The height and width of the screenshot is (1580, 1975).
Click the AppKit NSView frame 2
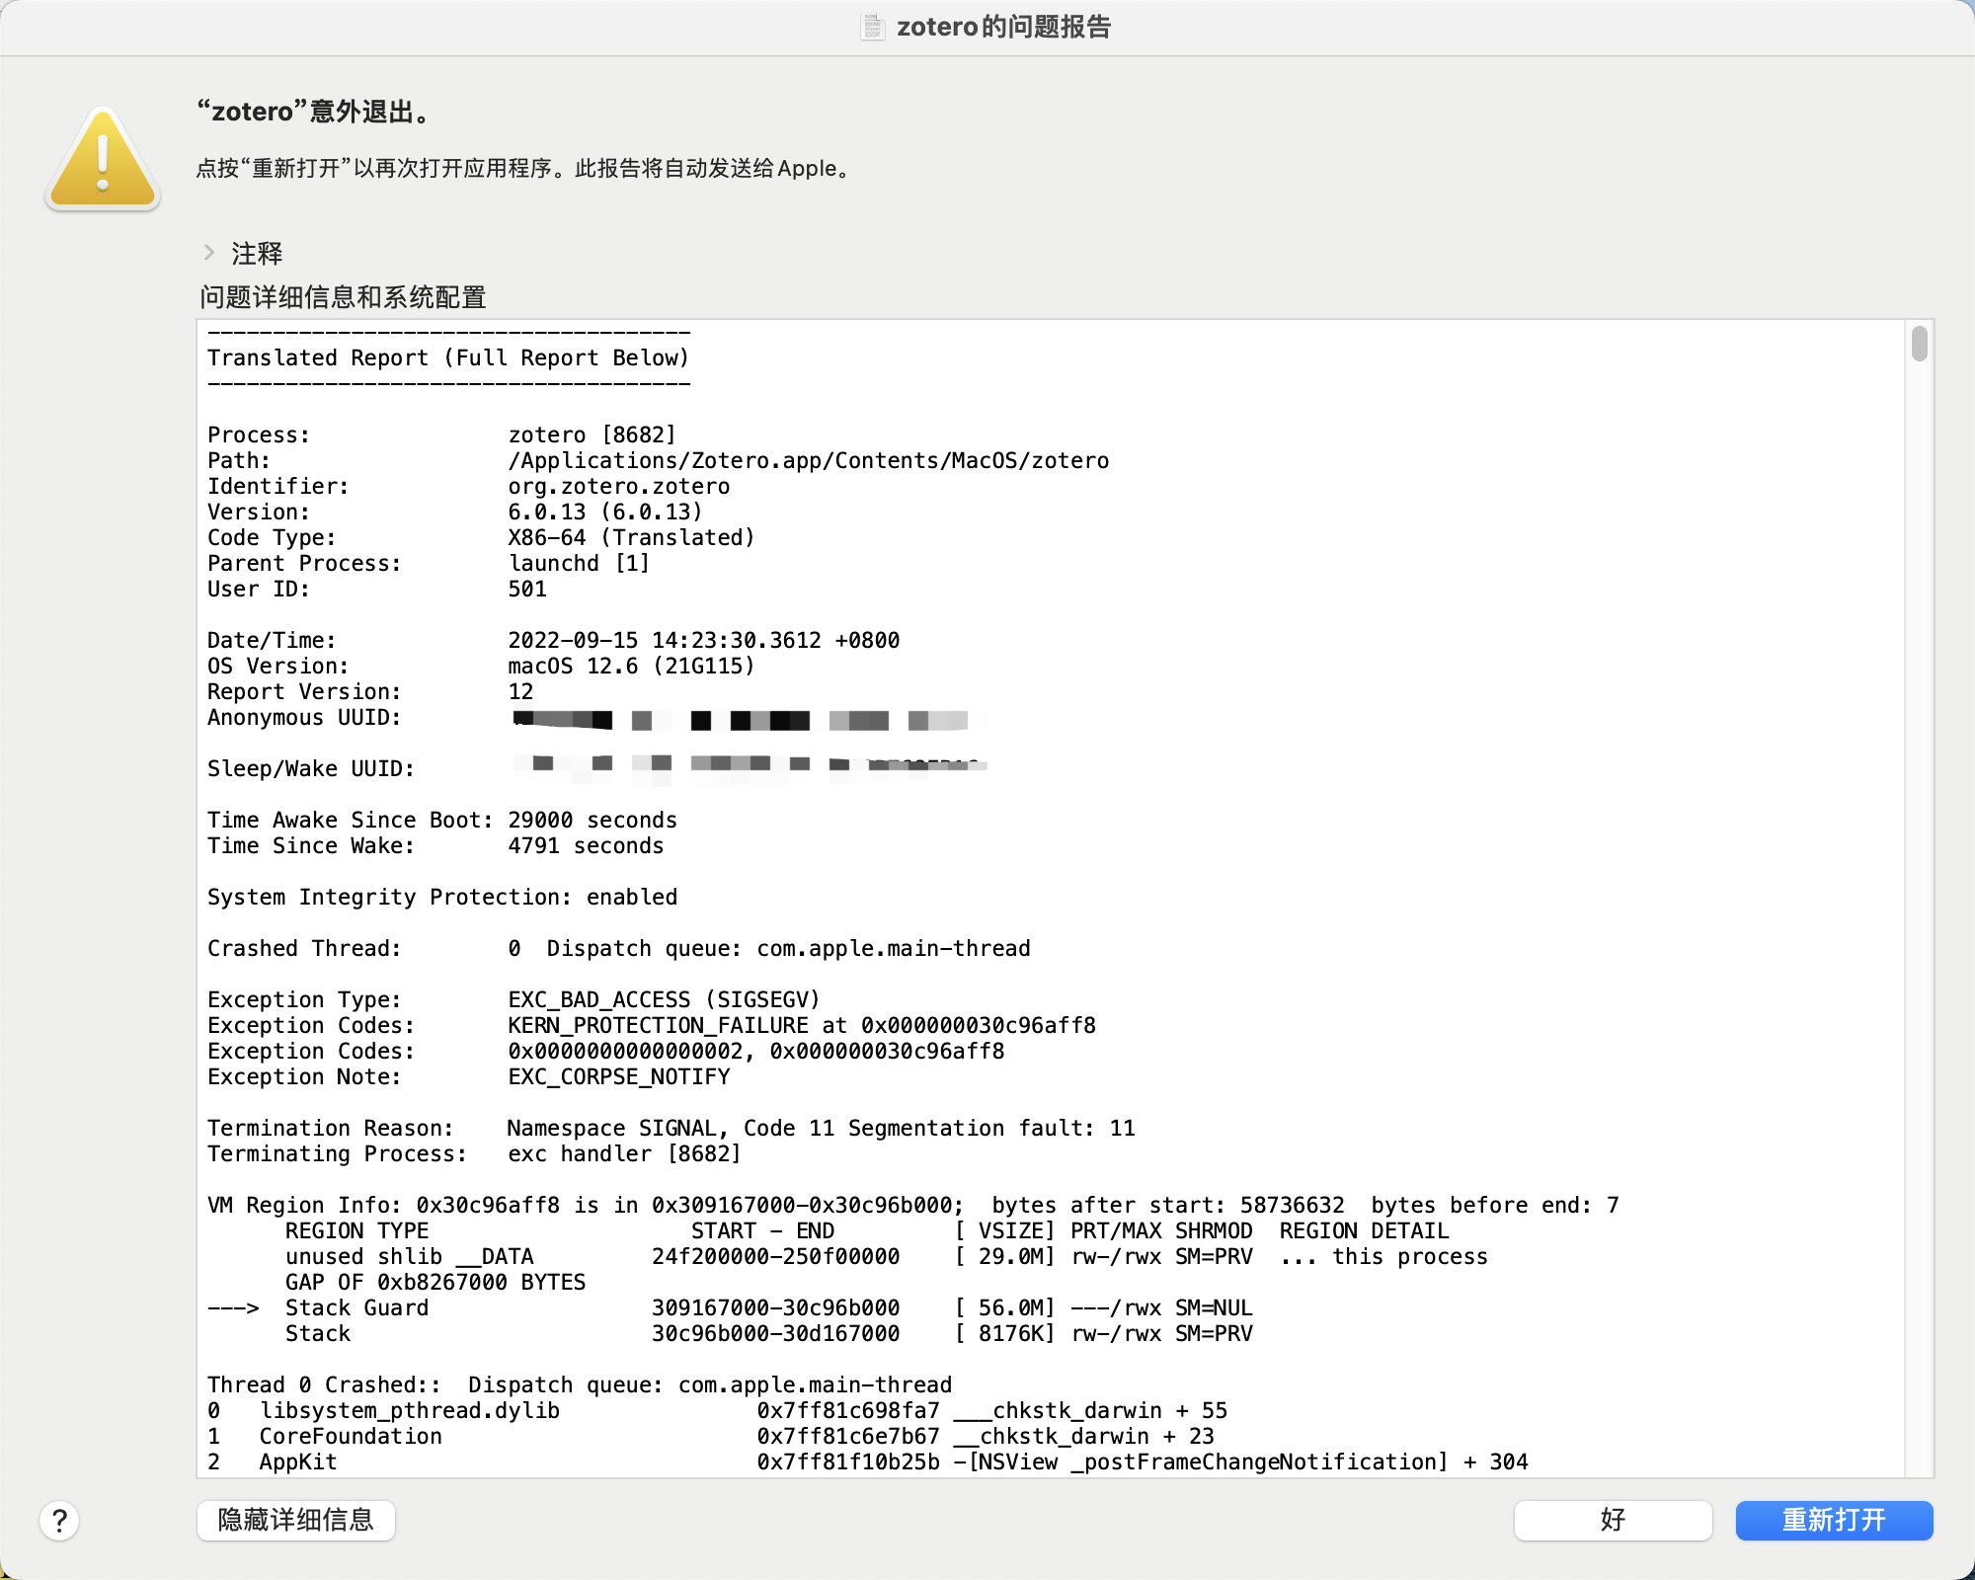pyautogui.click(x=868, y=1461)
